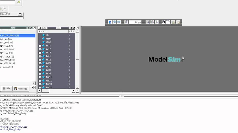Click the plus icon in workspace panel header
The image size is (238, 133).
[x=28, y=28]
